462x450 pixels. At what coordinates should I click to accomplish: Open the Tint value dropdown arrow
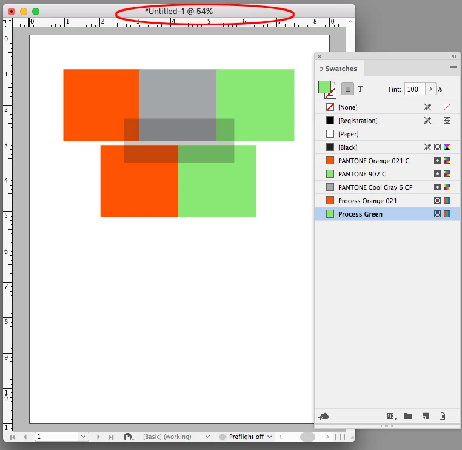coord(430,89)
